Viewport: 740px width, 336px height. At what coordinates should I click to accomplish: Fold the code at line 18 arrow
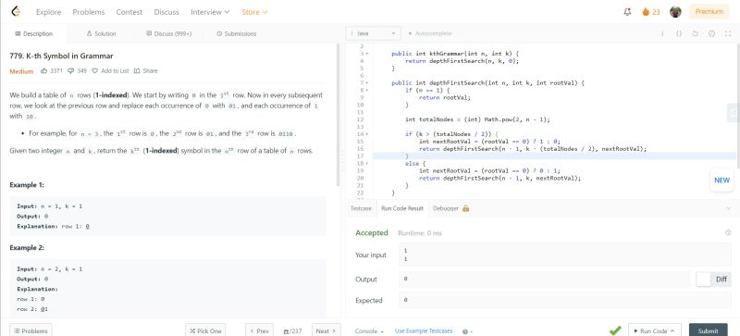tap(367, 163)
